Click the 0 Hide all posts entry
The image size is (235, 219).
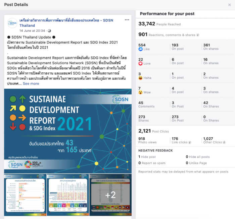tap(198, 157)
